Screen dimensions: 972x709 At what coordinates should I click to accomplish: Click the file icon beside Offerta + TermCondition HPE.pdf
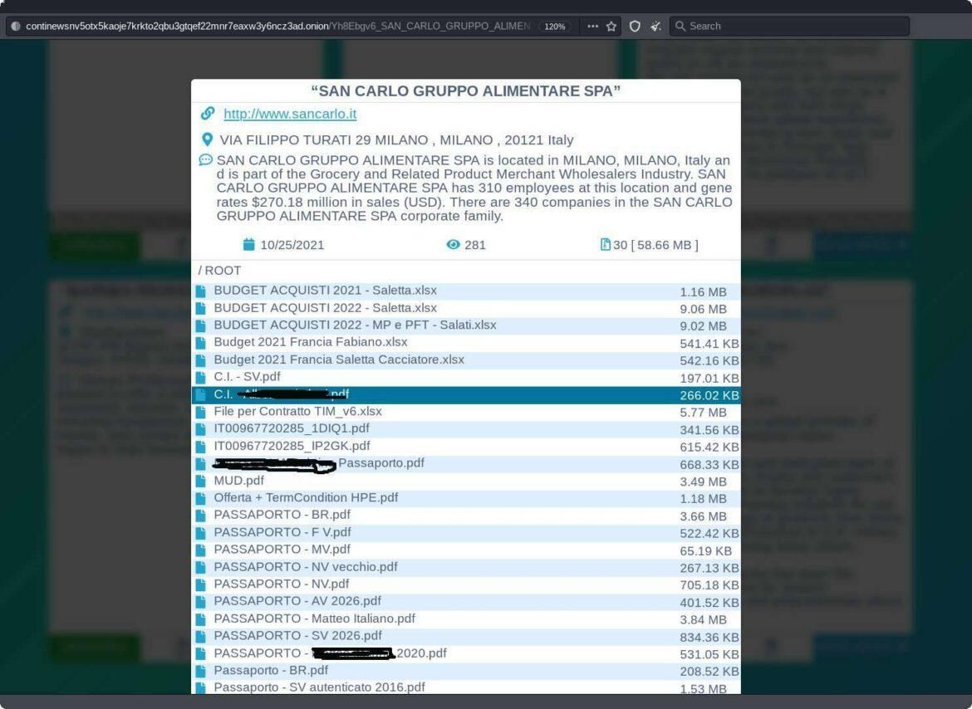pyautogui.click(x=200, y=498)
